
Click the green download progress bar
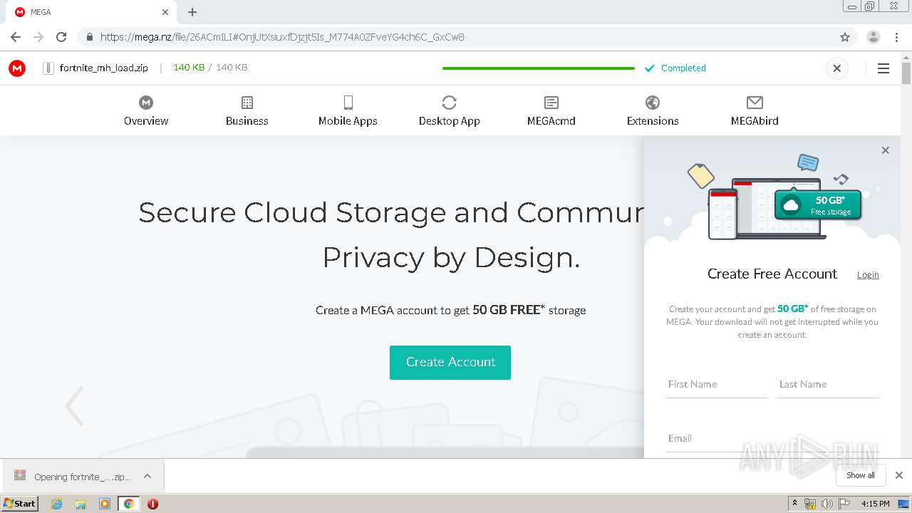(538, 68)
